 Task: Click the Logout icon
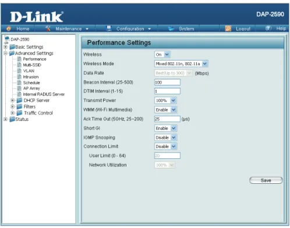[x=228, y=28]
